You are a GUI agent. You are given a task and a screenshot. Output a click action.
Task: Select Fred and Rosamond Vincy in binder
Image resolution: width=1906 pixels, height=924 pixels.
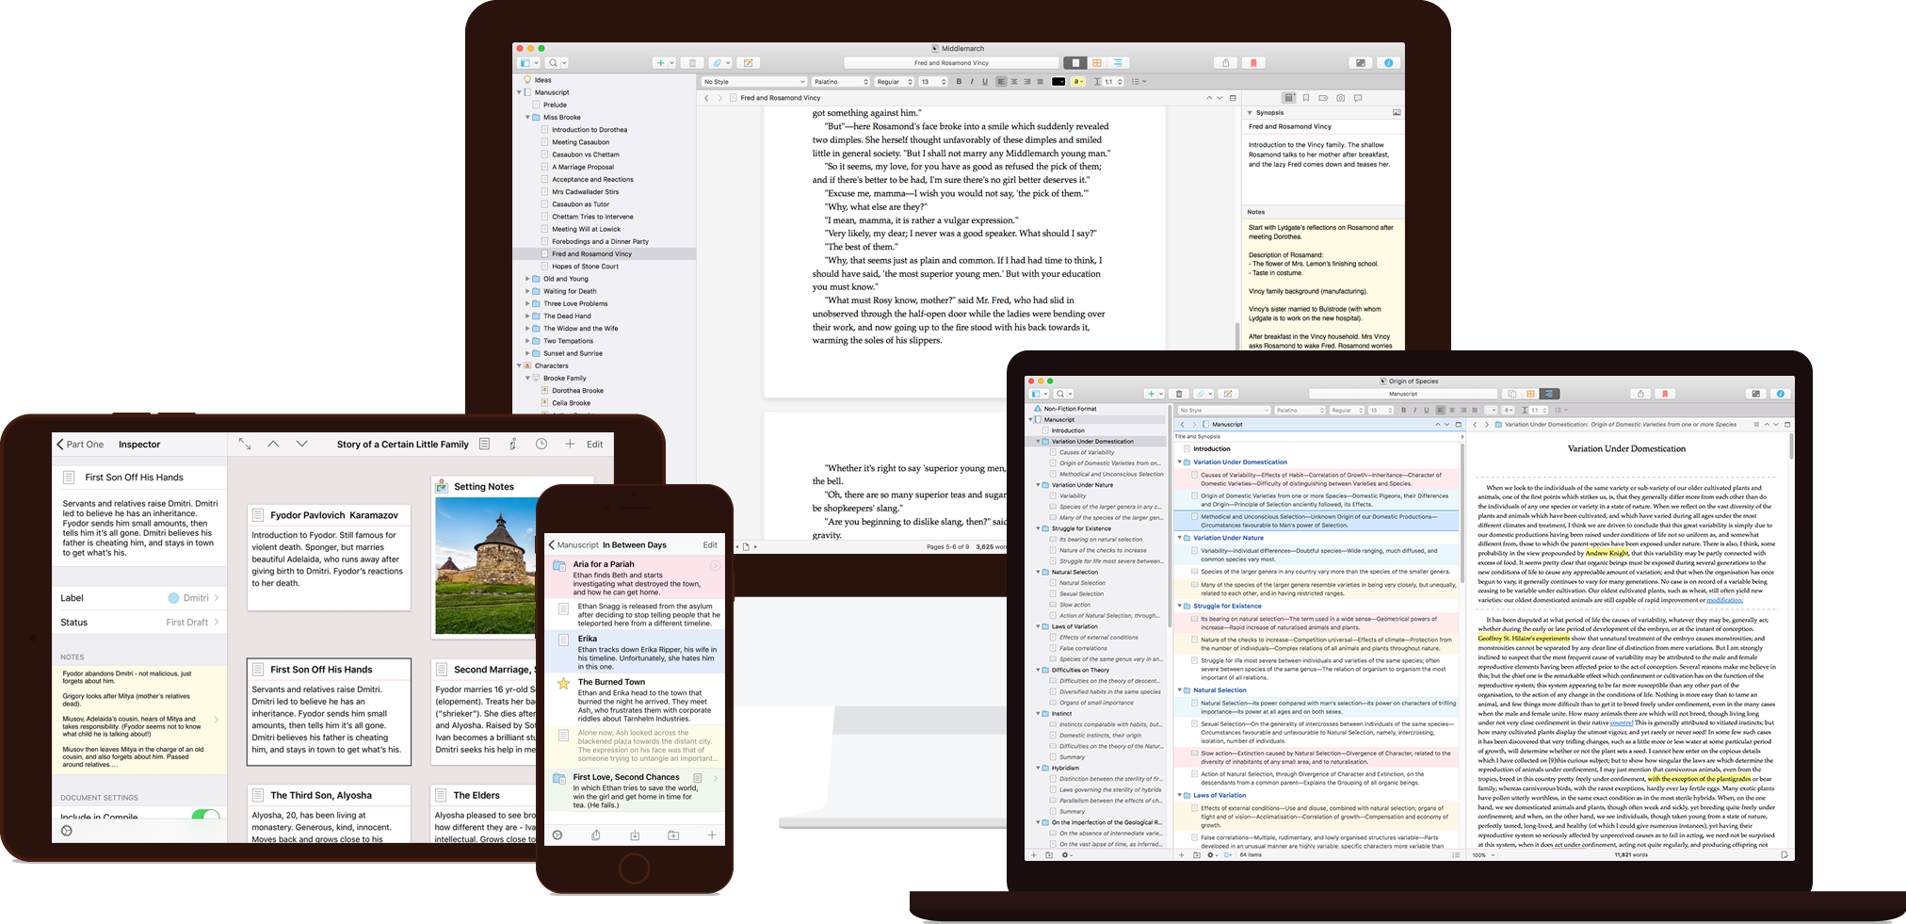point(591,254)
